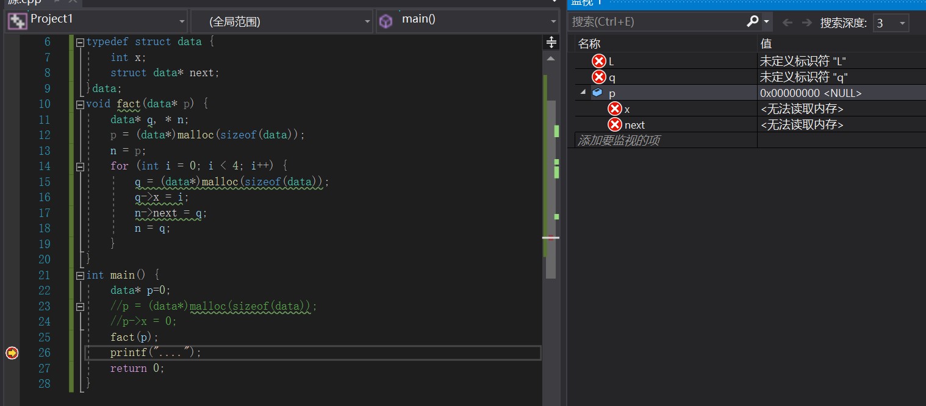Click code line p = (data*)malloc(sizeof(data)); at line 12
The image size is (926, 406).
[x=207, y=135]
